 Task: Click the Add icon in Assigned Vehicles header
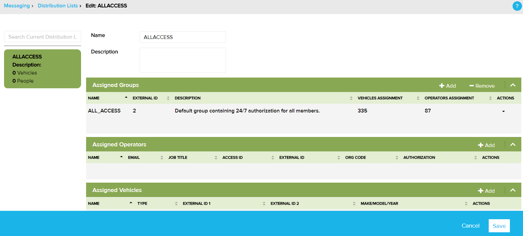tap(486, 190)
